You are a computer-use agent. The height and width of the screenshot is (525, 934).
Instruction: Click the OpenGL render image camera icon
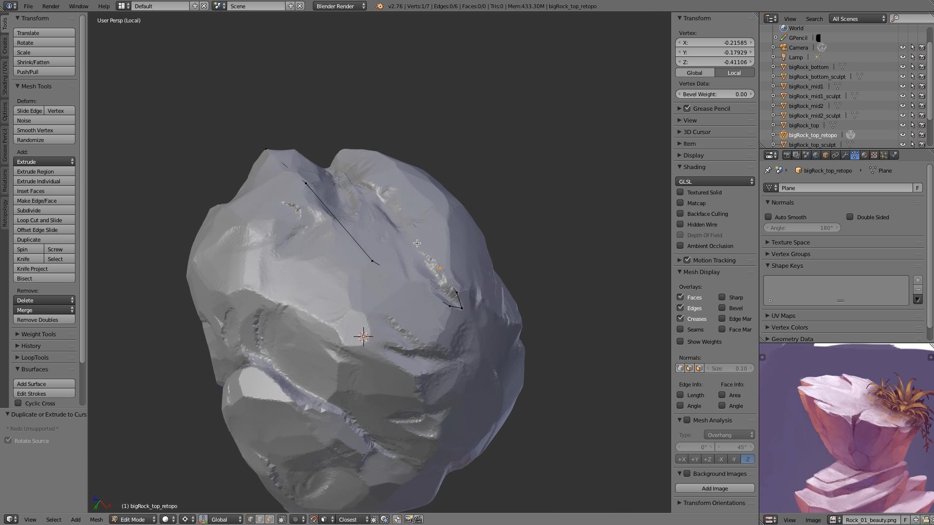(x=409, y=519)
